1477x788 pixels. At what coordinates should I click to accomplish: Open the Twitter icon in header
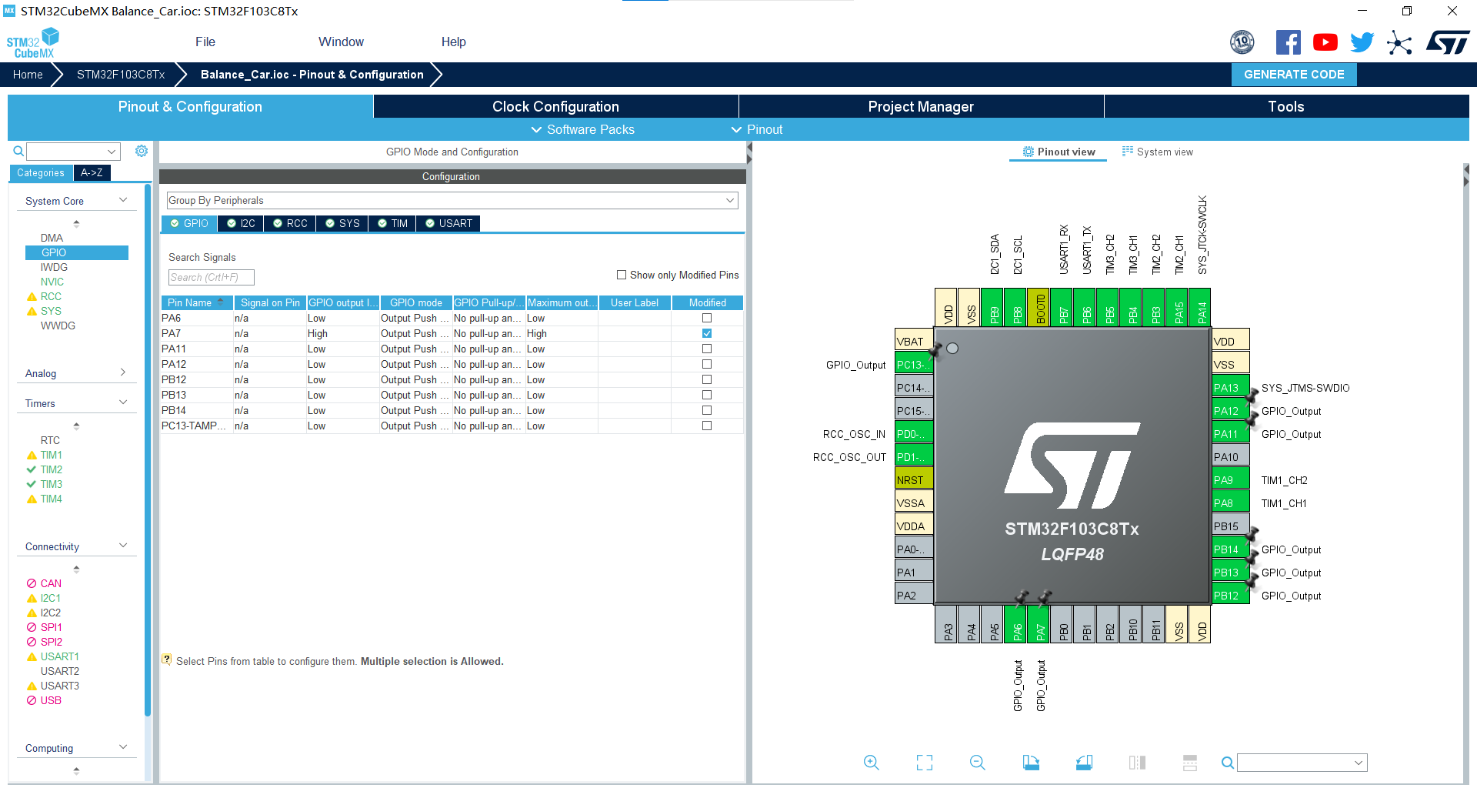(1362, 42)
